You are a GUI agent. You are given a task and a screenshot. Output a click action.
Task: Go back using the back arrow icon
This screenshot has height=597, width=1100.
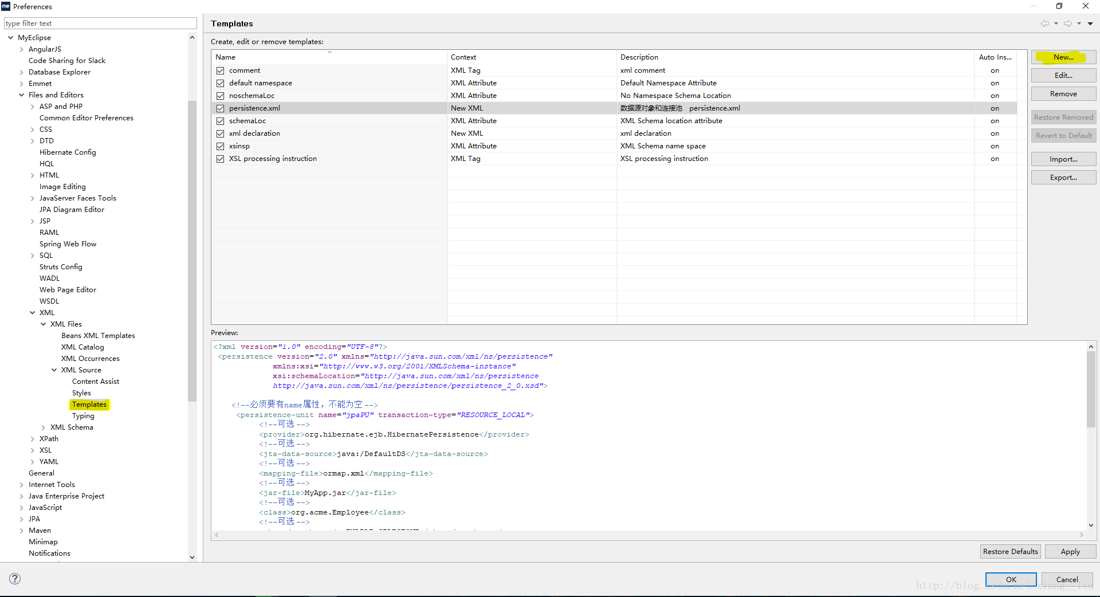(x=1044, y=23)
